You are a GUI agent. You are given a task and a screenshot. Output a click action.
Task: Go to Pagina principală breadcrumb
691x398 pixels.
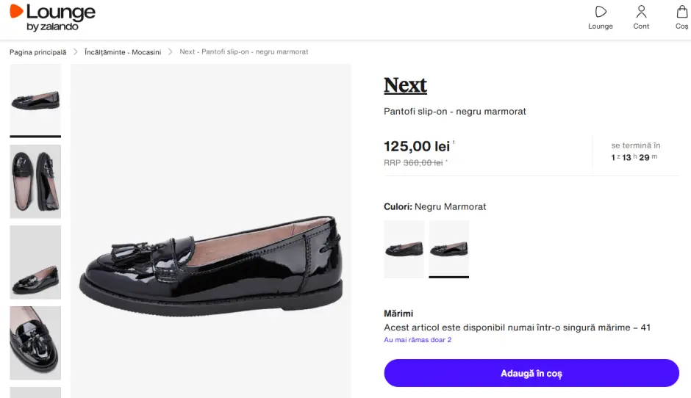(37, 52)
